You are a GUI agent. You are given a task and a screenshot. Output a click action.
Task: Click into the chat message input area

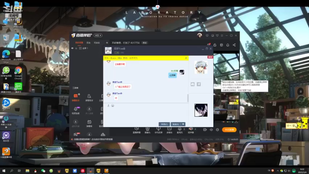tap(146, 114)
